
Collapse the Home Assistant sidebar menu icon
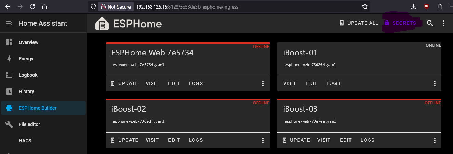click(x=9, y=23)
